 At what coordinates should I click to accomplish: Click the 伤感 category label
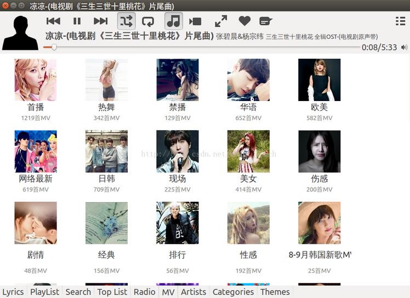pyautogui.click(x=319, y=178)
